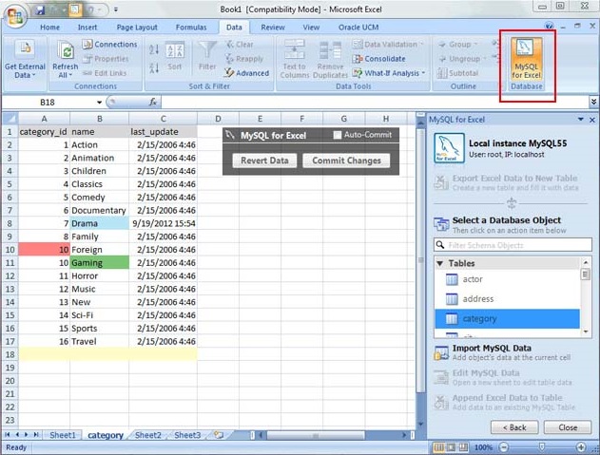Switch to Page Layout view icon
Screen dimensions: 600x455
[451, 447]
